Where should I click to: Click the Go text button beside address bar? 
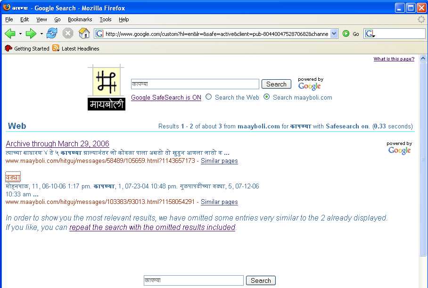tap(356, 34)
